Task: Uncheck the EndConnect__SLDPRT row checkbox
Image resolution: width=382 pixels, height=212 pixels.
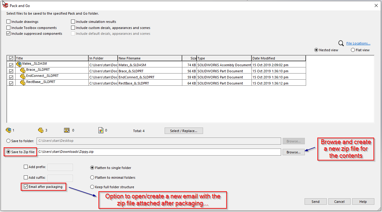Action: (x=11, y=77)
